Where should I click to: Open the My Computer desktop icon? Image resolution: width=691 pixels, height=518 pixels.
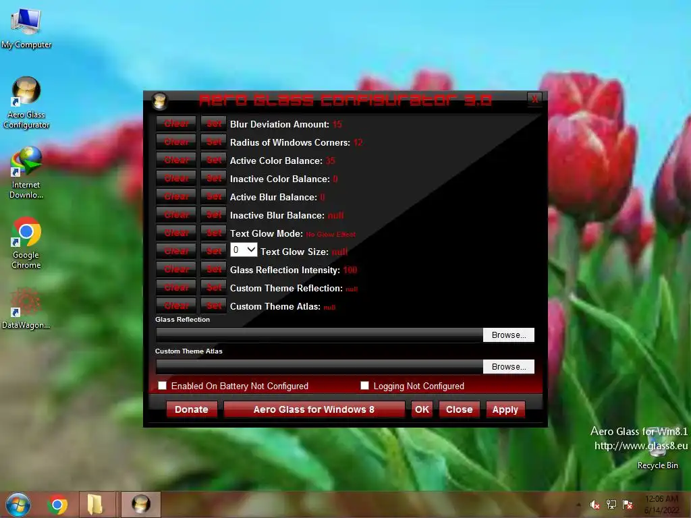click(x=26, y=28)
